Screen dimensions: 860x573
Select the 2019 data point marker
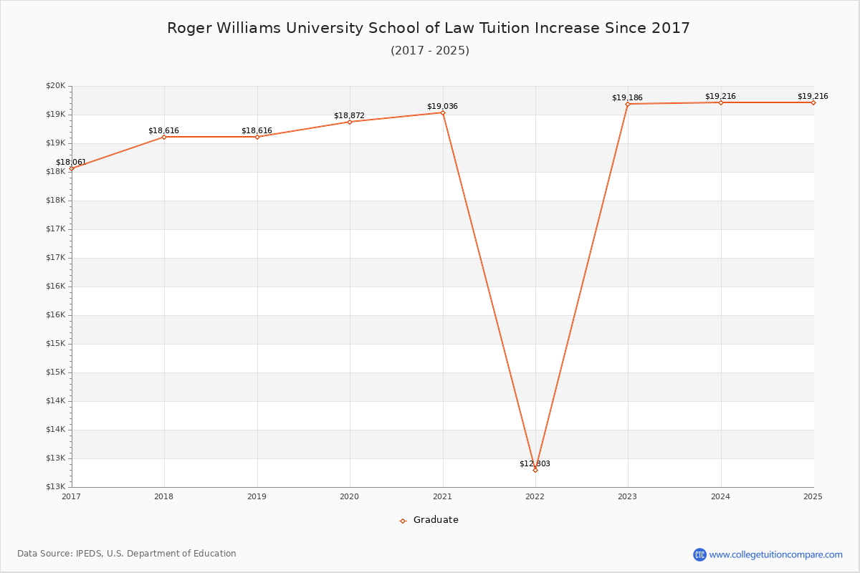257,137
